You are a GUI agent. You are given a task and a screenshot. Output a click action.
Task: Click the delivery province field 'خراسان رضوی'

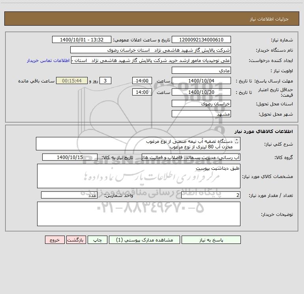pos(201,103)
